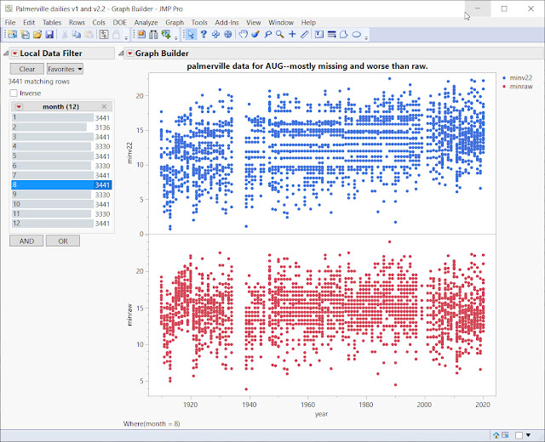This screenshot has height=442, width=545.
Task: Select the selection cross tool
Action: pos(215,34)
